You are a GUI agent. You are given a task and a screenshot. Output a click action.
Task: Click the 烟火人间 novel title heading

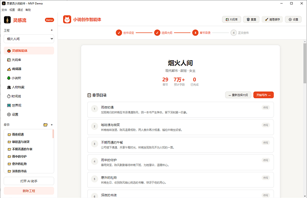click(x=180, y=63)
